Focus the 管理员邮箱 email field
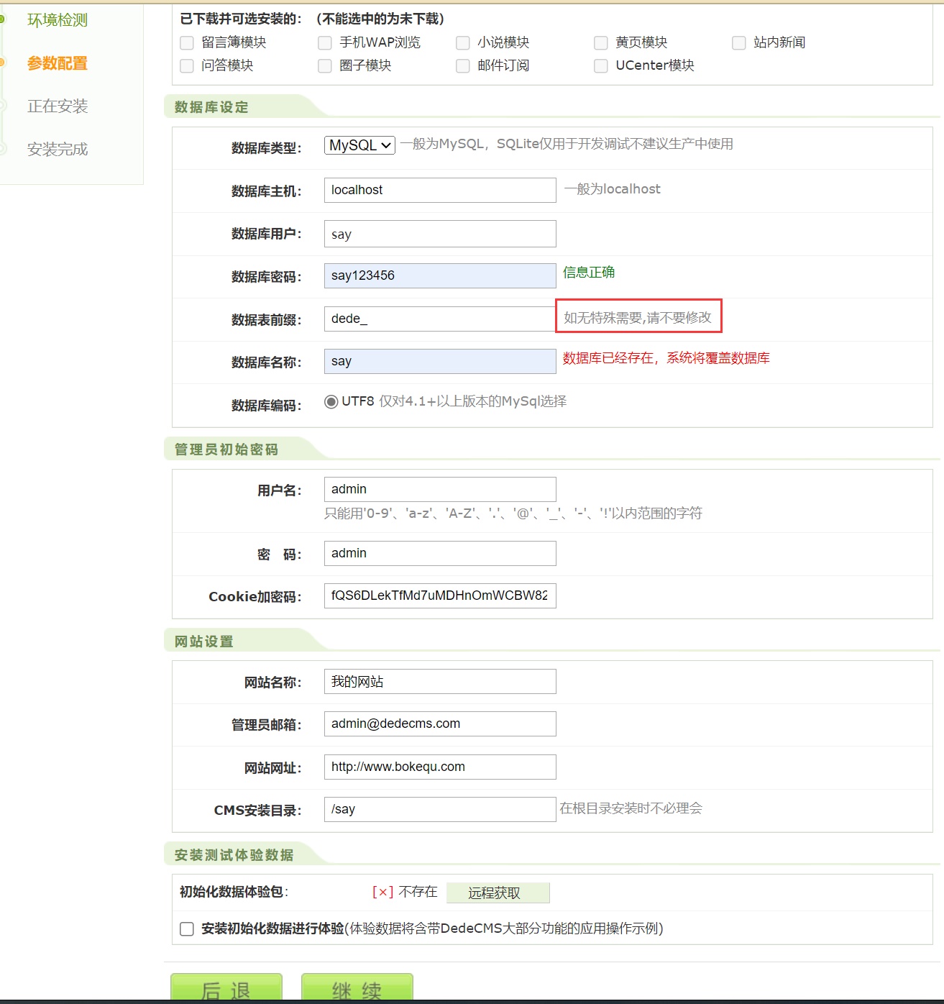 point(440,724)
